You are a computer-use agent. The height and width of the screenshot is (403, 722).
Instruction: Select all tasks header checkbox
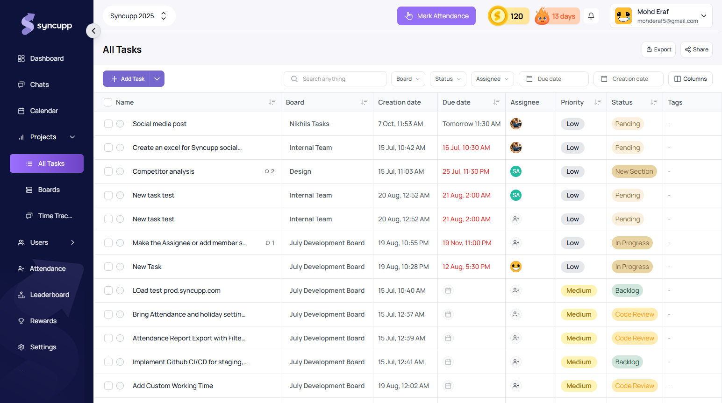108,102
